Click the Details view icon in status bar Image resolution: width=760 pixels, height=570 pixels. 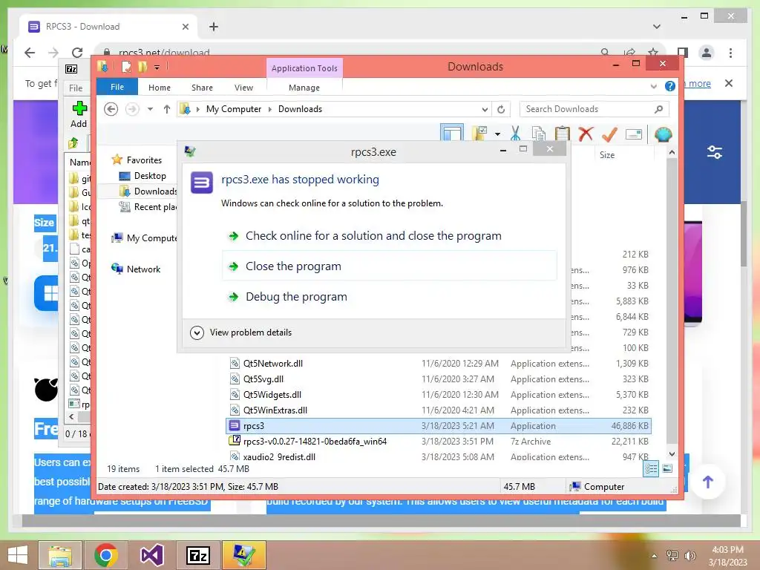pos(651,468)
